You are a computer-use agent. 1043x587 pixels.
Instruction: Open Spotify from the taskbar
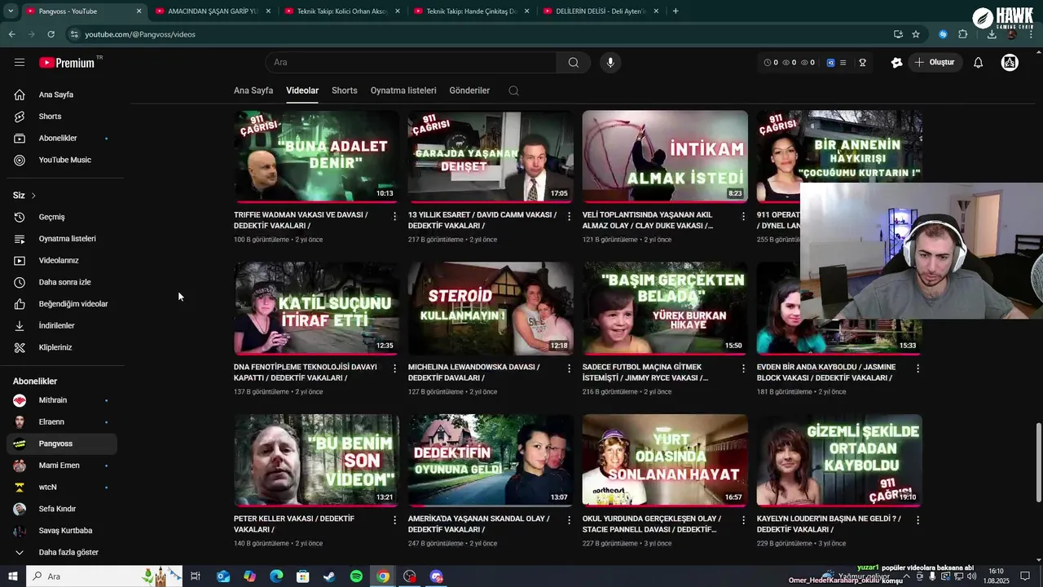click(x=356, y=576)
